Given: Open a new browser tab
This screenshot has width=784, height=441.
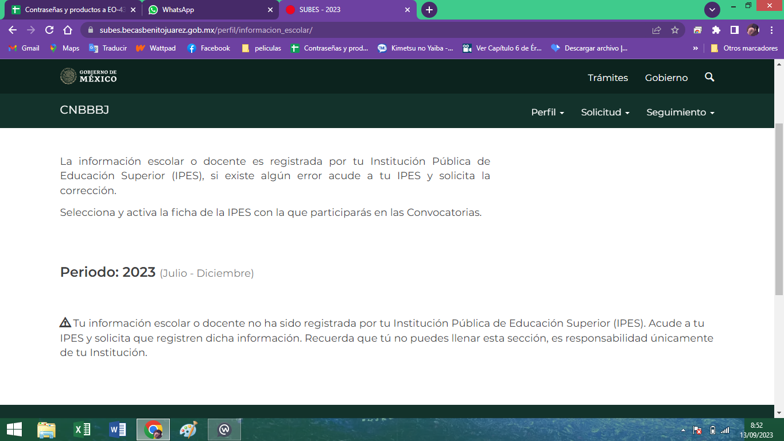Looking at the screenshot, I should pyautogui.click(x=429, y=10).
